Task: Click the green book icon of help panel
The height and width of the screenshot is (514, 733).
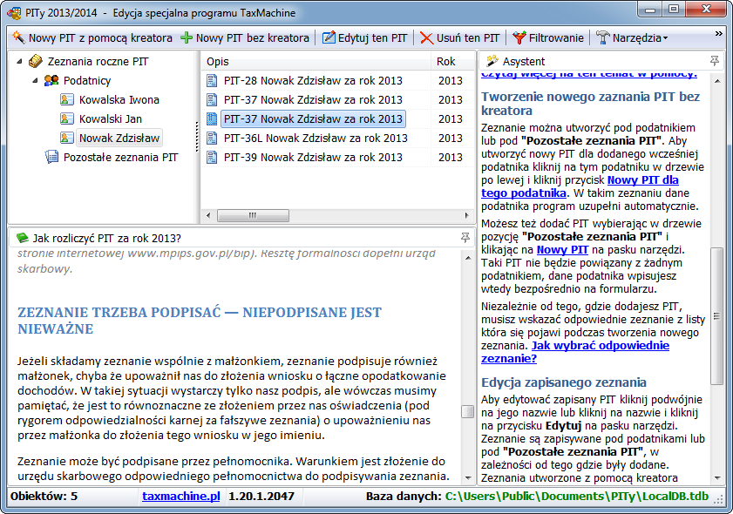Action: coord(23,238)
